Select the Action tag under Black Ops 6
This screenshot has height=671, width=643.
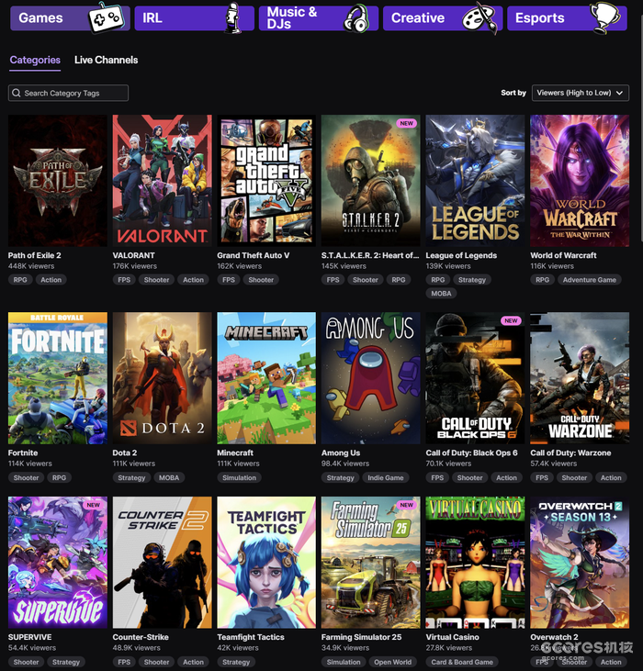point(506,477)
